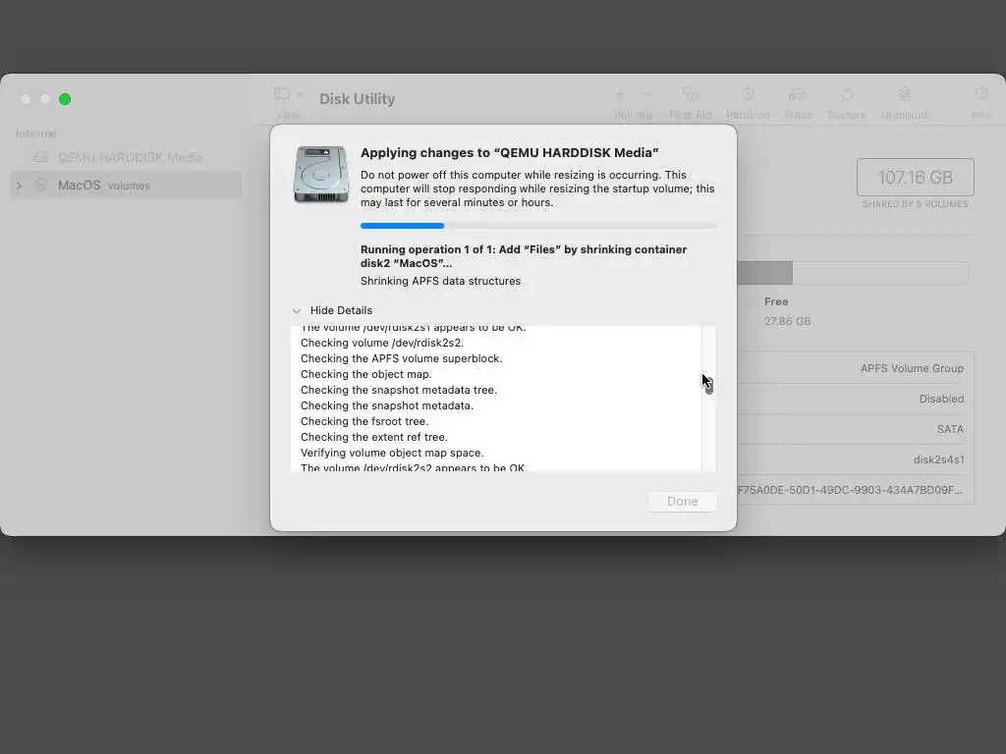1006x754 pixels.
Task: Expand the MacOS volumes disclosure arrow
Action: [20, 186]
